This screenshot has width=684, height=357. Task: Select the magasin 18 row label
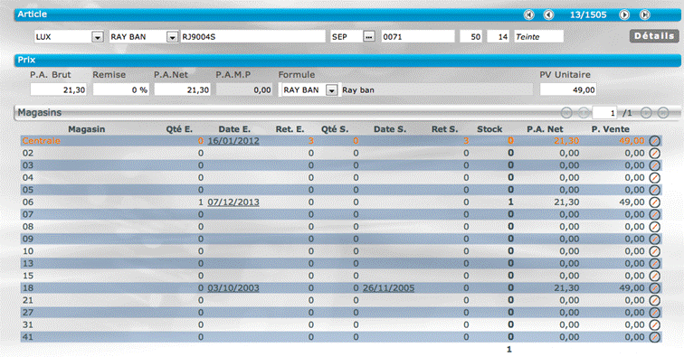28,287
